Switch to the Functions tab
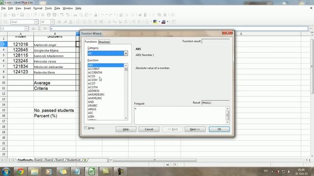Viewport: 314px width, 176px height. 91,42
